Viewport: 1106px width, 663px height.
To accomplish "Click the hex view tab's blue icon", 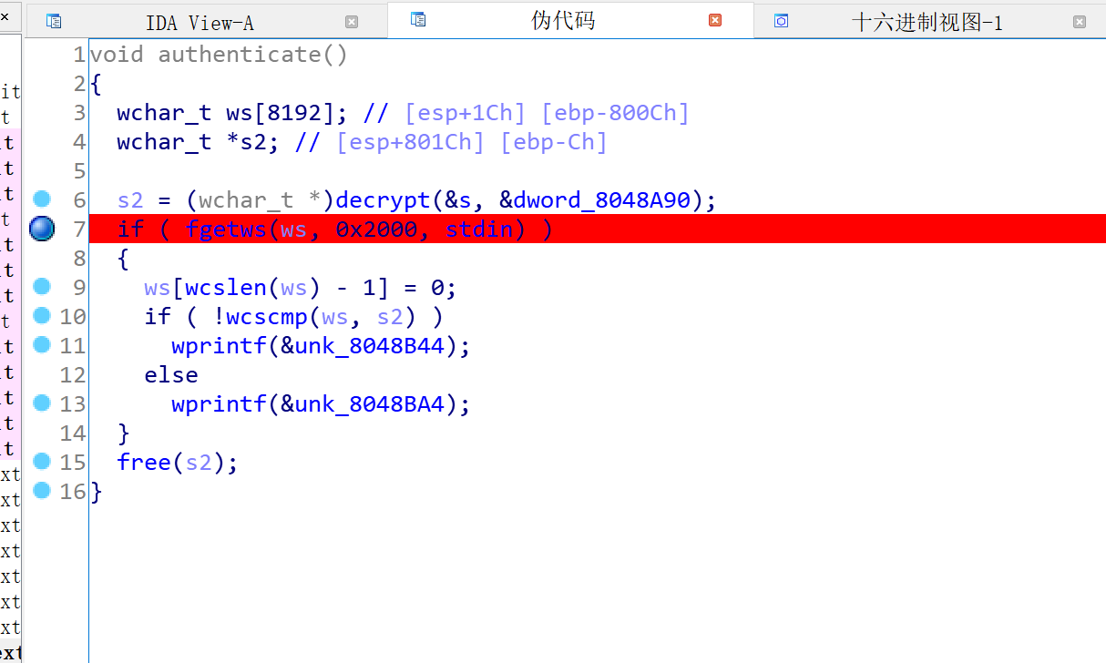I will point(781,19).
